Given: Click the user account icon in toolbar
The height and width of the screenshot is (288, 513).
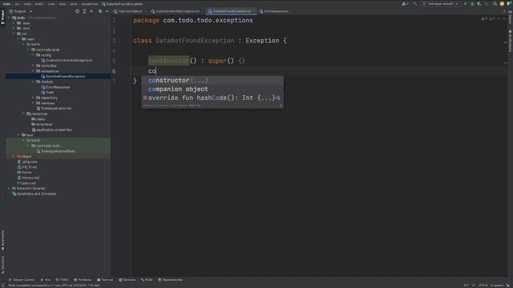Looking at the screenshot, I should (x=405, y=4).
